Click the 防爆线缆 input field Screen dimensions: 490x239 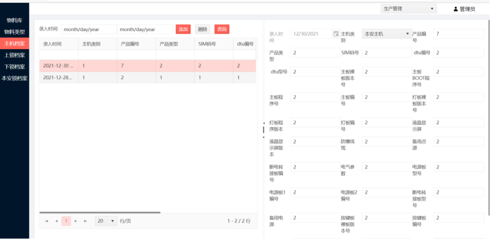point(387,142)
